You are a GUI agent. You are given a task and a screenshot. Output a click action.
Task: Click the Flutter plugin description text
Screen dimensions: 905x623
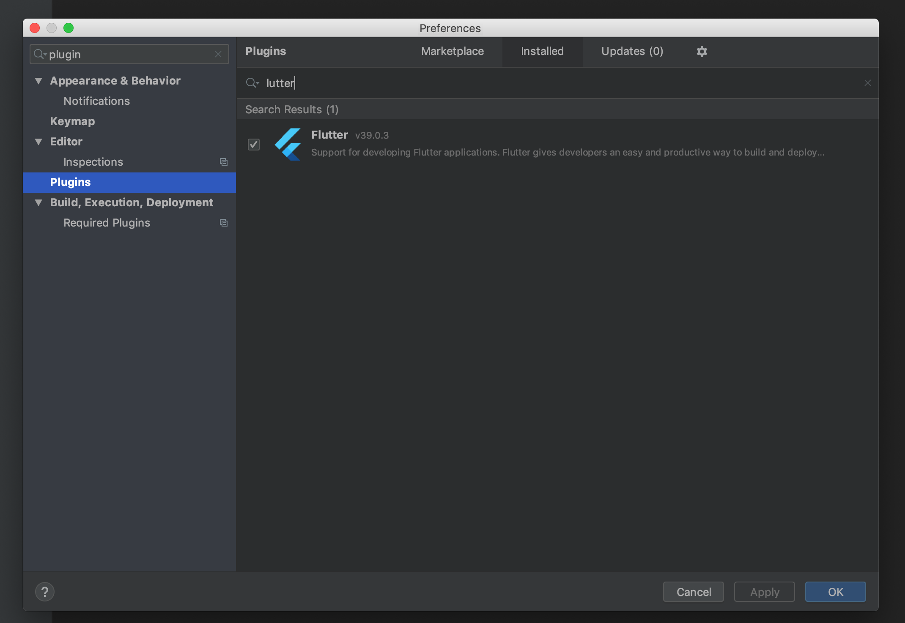[x=568, y=152]
